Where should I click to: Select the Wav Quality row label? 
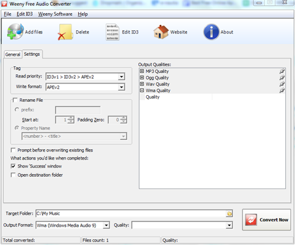(157, 84)
